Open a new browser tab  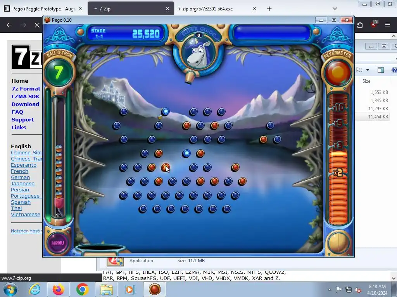[269, 9]
